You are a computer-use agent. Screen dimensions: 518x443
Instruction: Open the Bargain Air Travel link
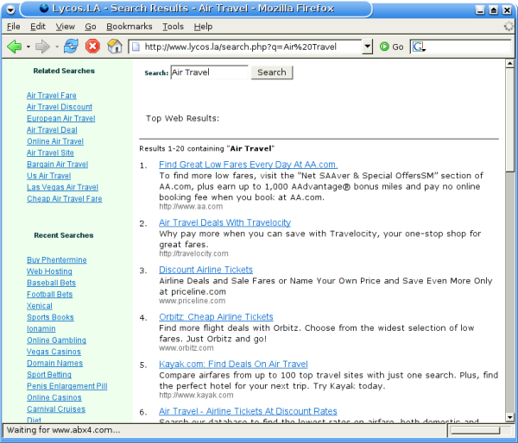coord(58,165)
